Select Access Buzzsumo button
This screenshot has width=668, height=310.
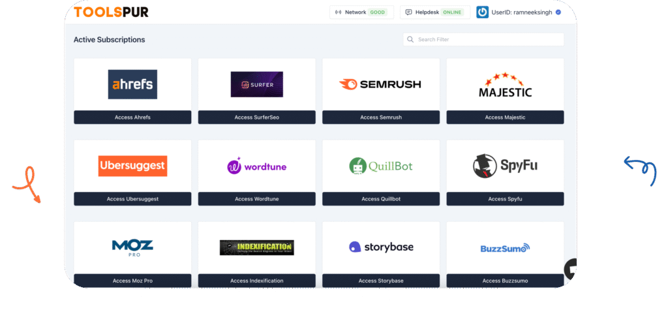click(x=506, y=281)
